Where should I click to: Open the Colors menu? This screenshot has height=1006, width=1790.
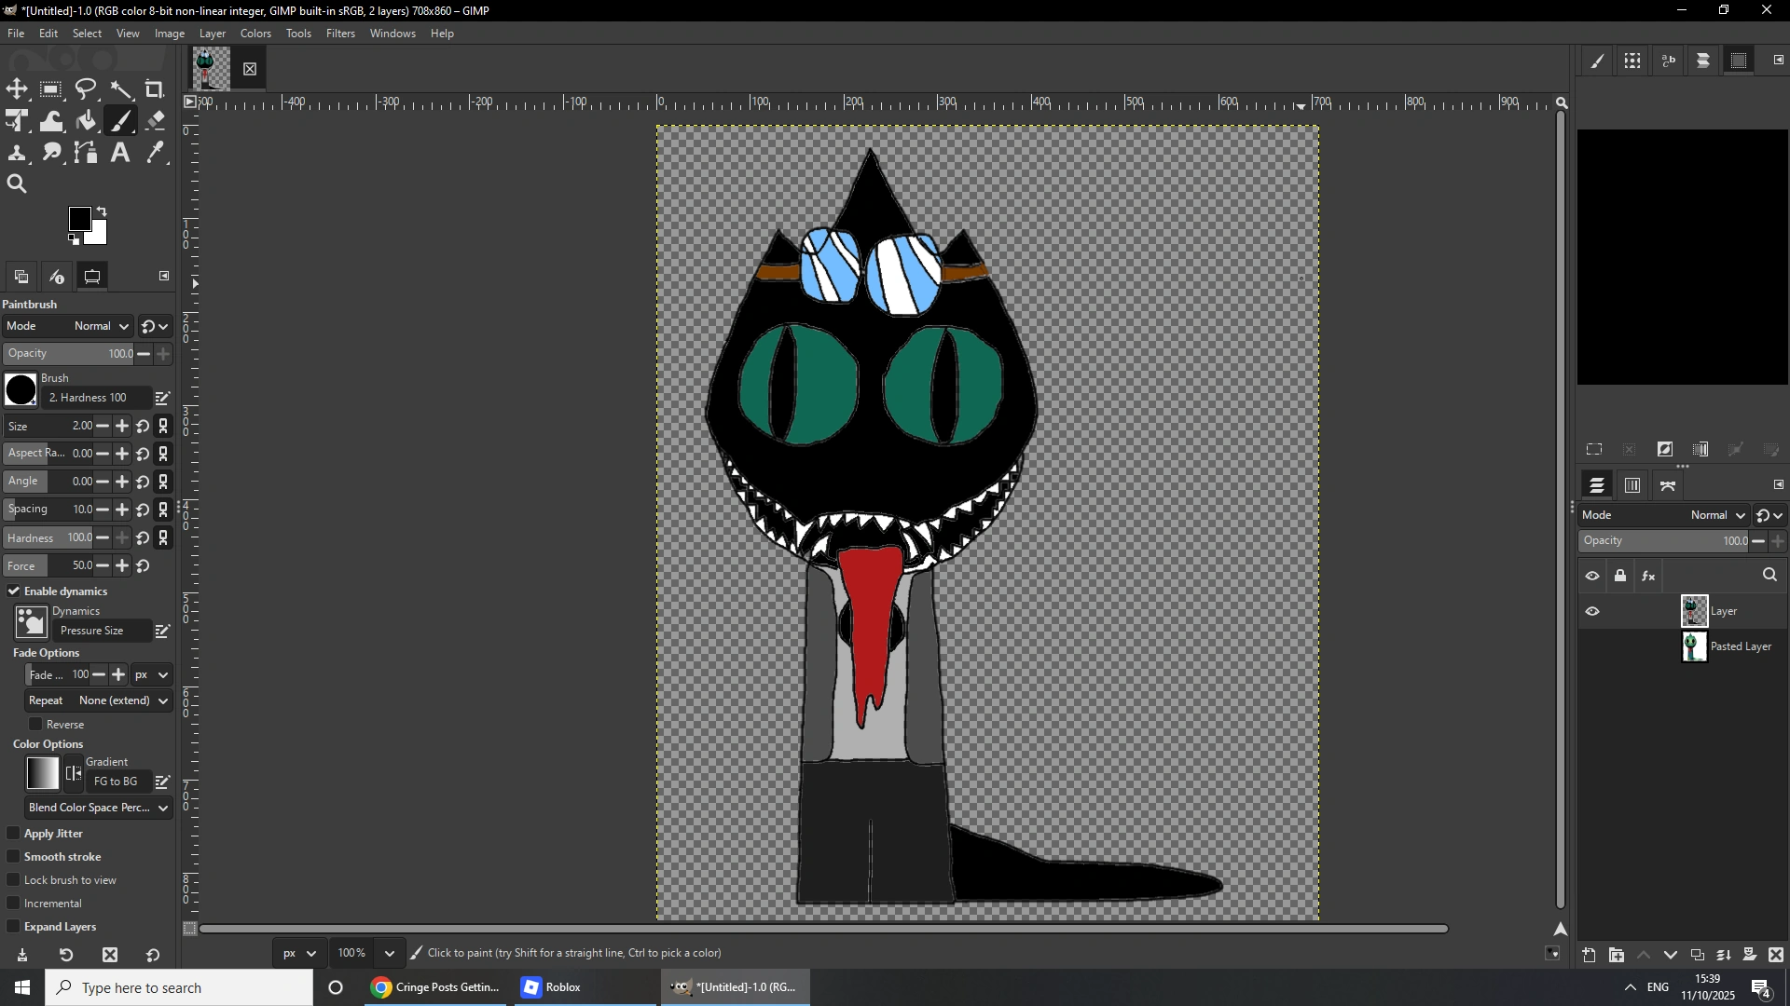(255, 34)
